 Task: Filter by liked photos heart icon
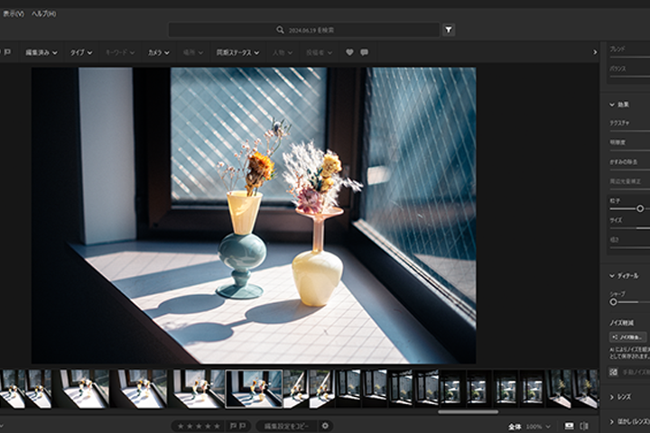349,52
